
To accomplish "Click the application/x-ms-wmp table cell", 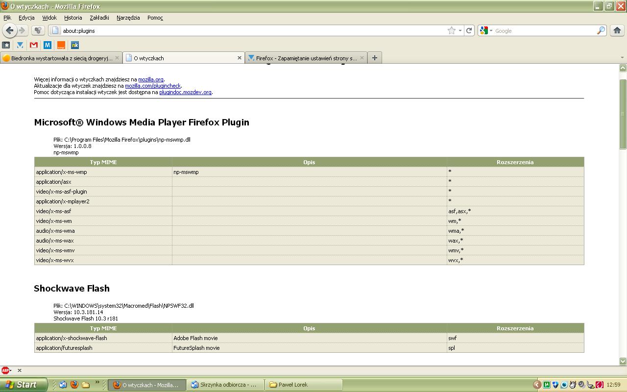I will tap(103, 172).
